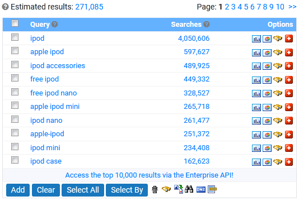This screenshot has height=201, width=299.
Task: Click help icon next to Estimated results
Action: [6, 7]
